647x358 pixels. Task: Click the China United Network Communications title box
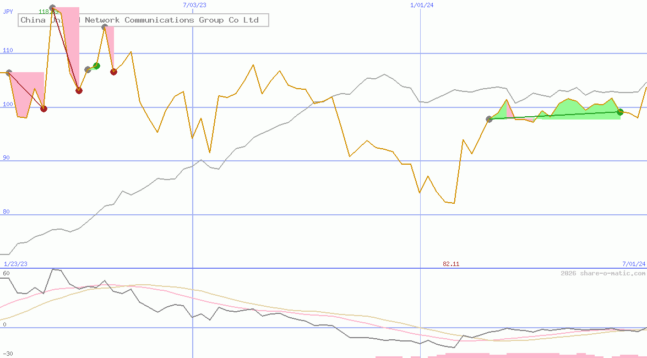(142, 20)
